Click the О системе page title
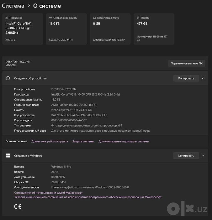This screenshot has width=212, height=220. pos(47,6)
